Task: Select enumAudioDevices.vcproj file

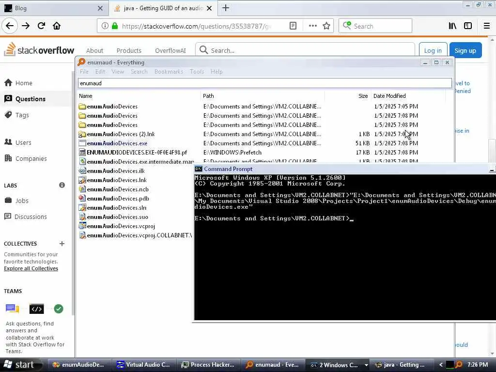Action: pos(121,226)
